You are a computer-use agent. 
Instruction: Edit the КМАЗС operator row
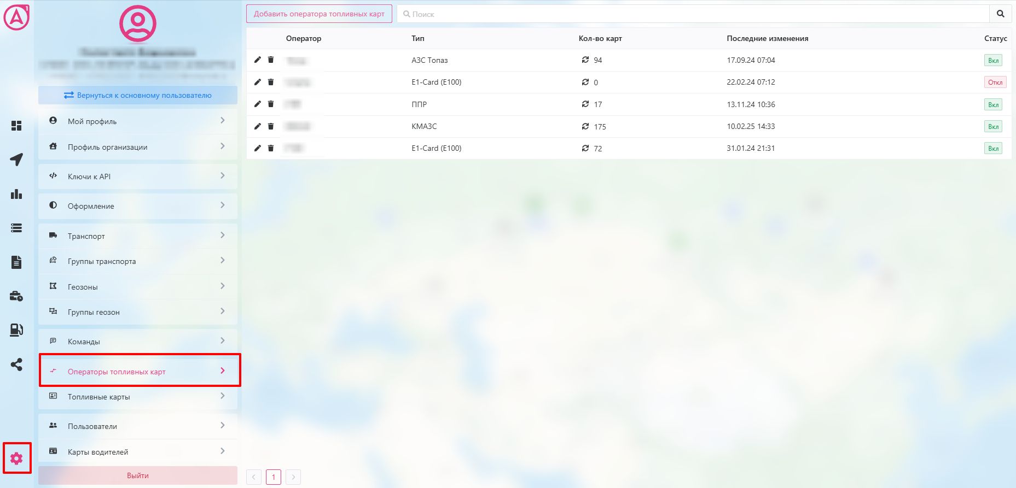click(257, 126)
